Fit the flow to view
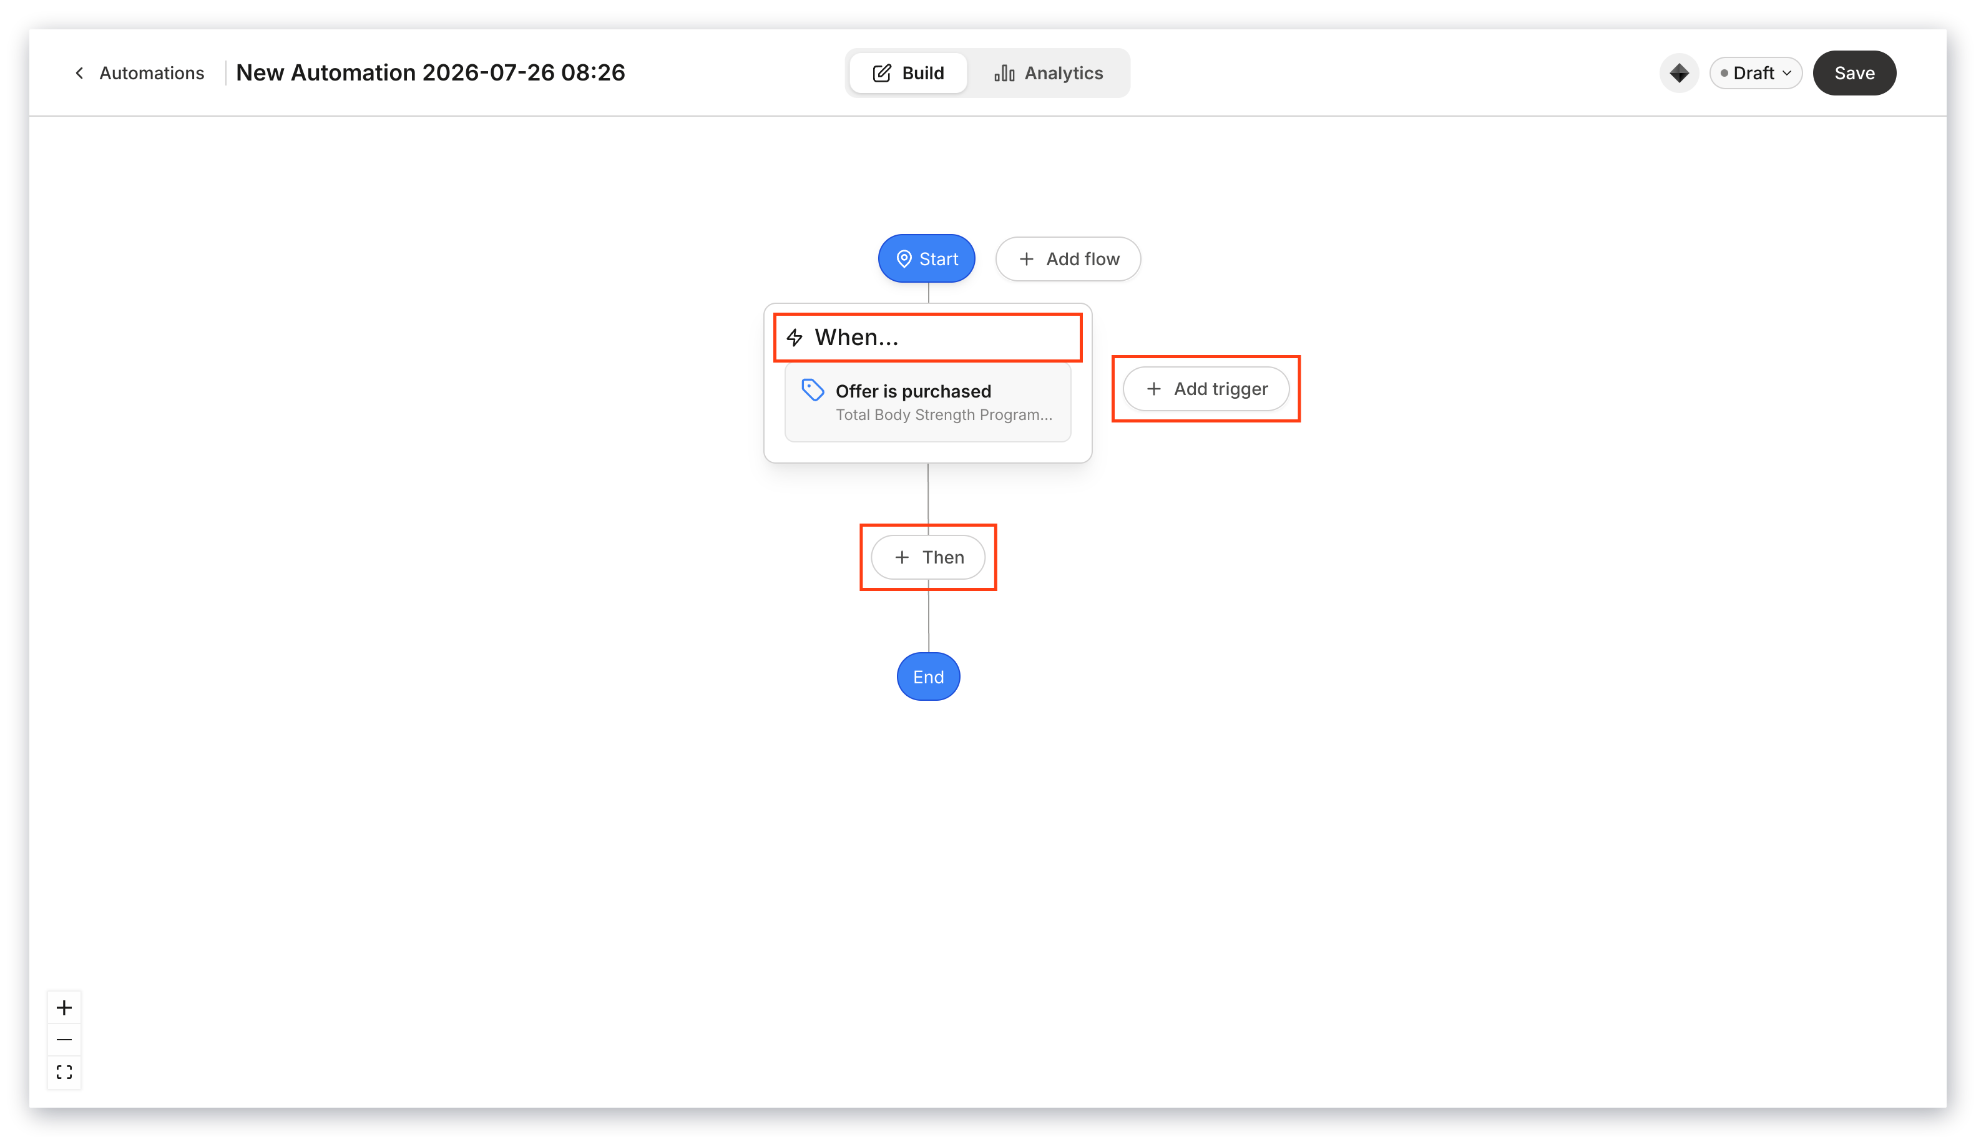Image resolution: width=1976 pixels, height=1137 pixels. [64, 1072]
